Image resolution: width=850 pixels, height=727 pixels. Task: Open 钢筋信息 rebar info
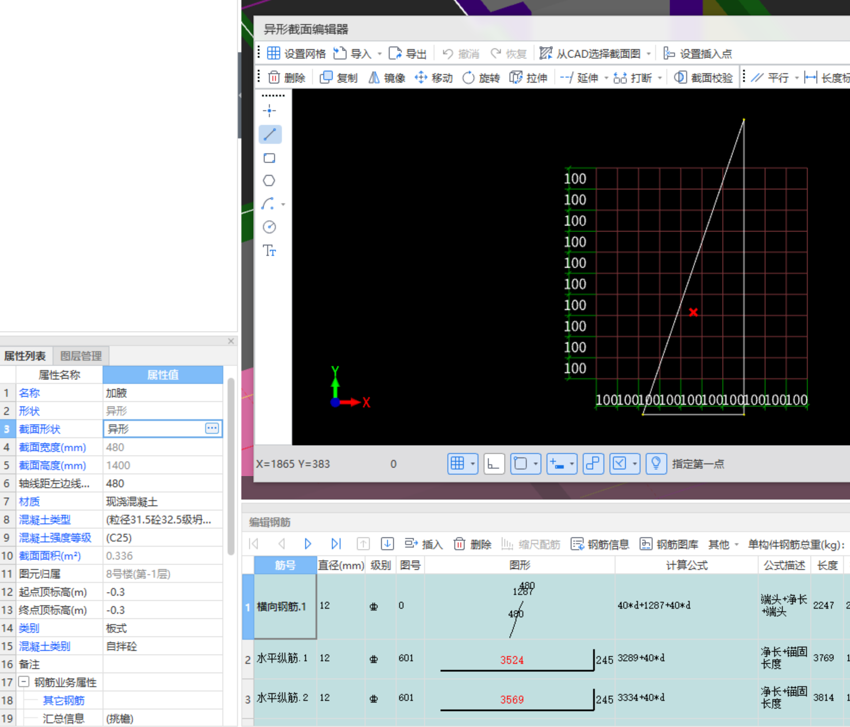(600, 544)
